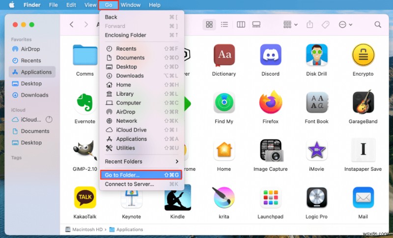Select the Find My app icon
393x238 pixels.
(x=224, y=103)
